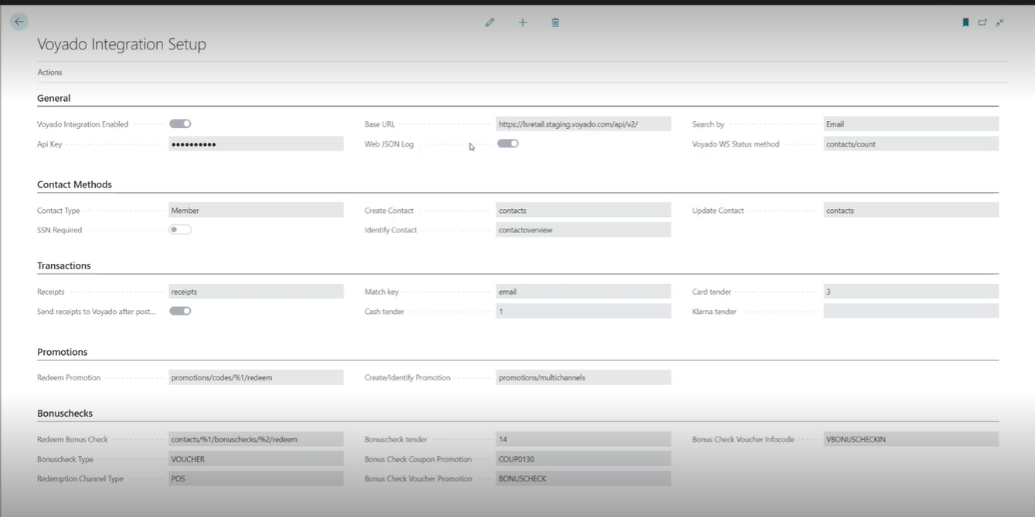Open Bonuscheck Type field showing VOUCHER
Screen dimensions: 1035x517
(x=256, y=459)
